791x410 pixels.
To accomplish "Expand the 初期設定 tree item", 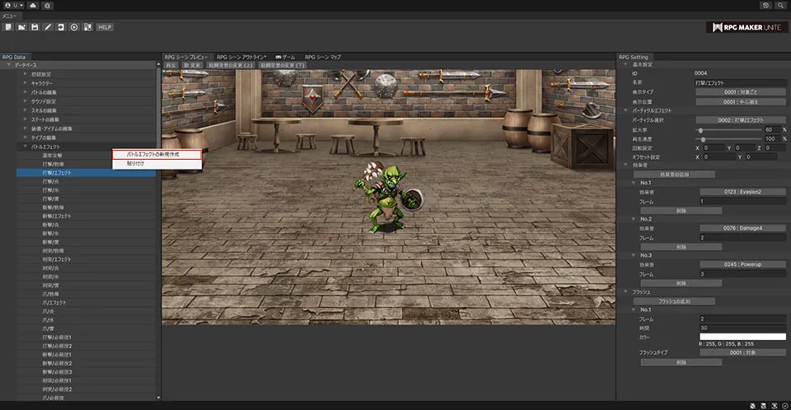I will point(24,74).
